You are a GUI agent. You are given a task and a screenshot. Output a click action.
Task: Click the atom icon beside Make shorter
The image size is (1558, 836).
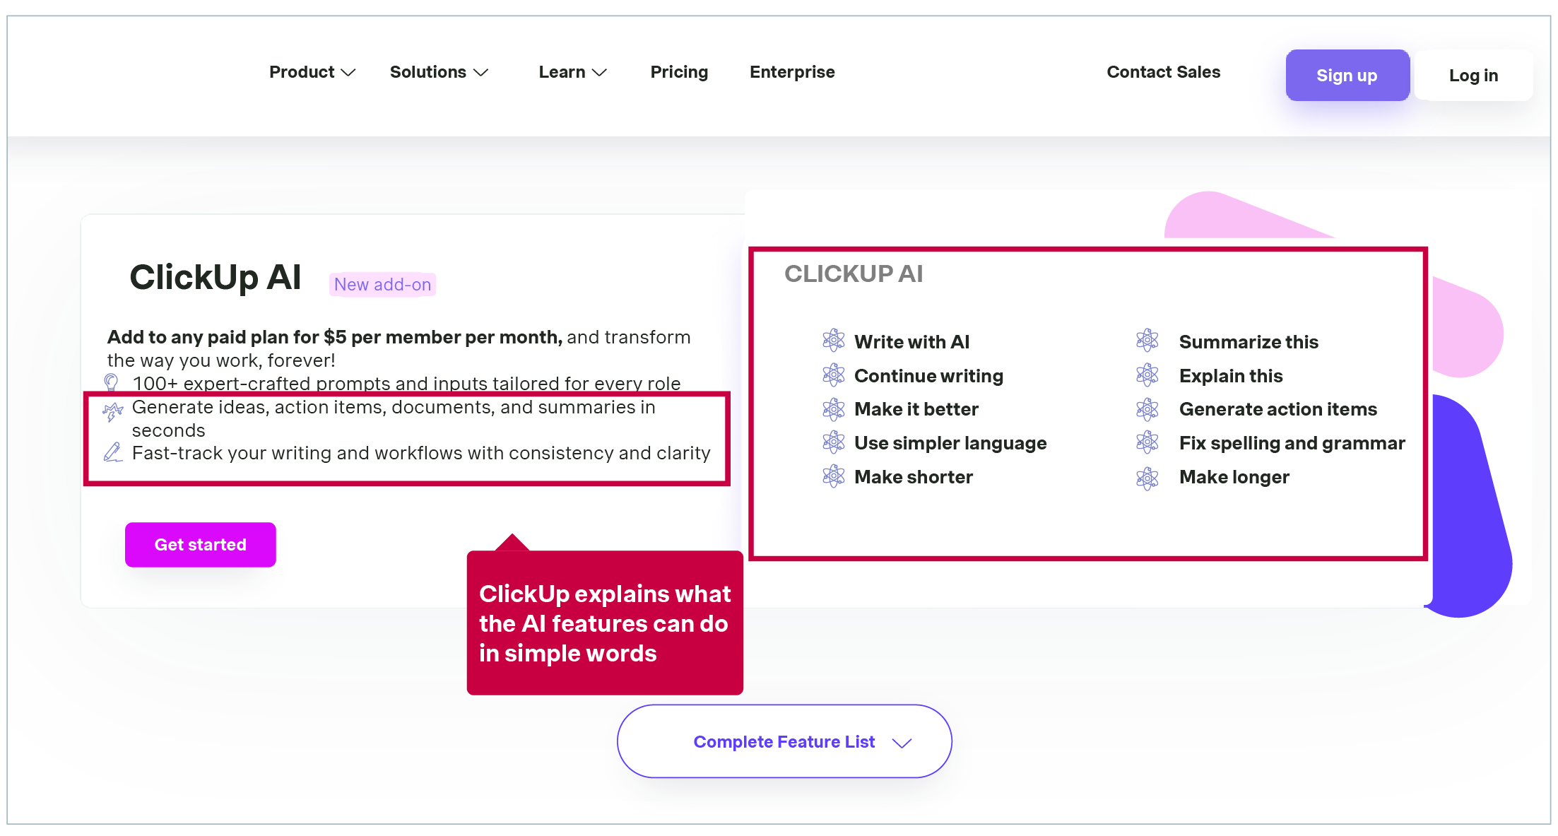(x=833, y=476)
